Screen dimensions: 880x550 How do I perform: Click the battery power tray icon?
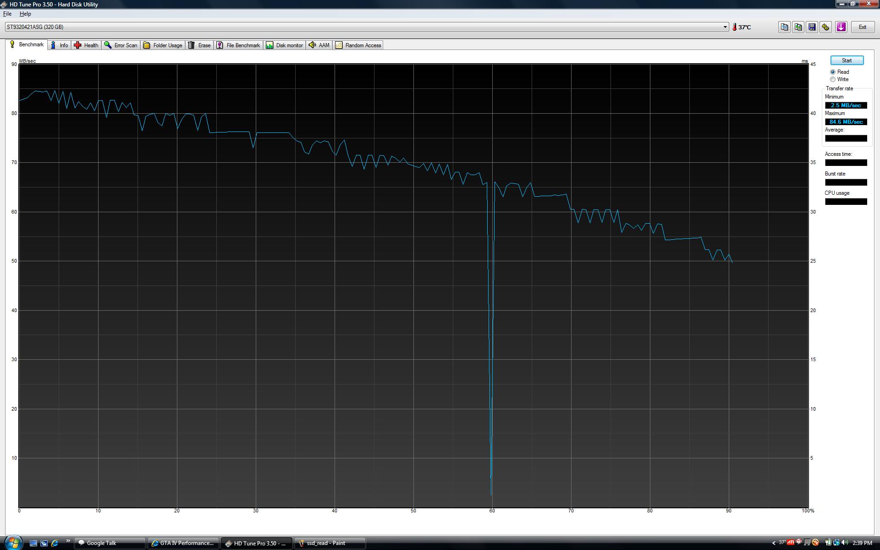pyautogui.click(x=828, y=543)
